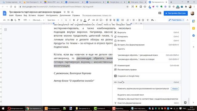
Task: Open the paragraph style dropdown
Action: coord(38,20)
